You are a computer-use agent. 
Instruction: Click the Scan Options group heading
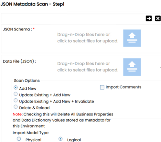coord(27,81)
